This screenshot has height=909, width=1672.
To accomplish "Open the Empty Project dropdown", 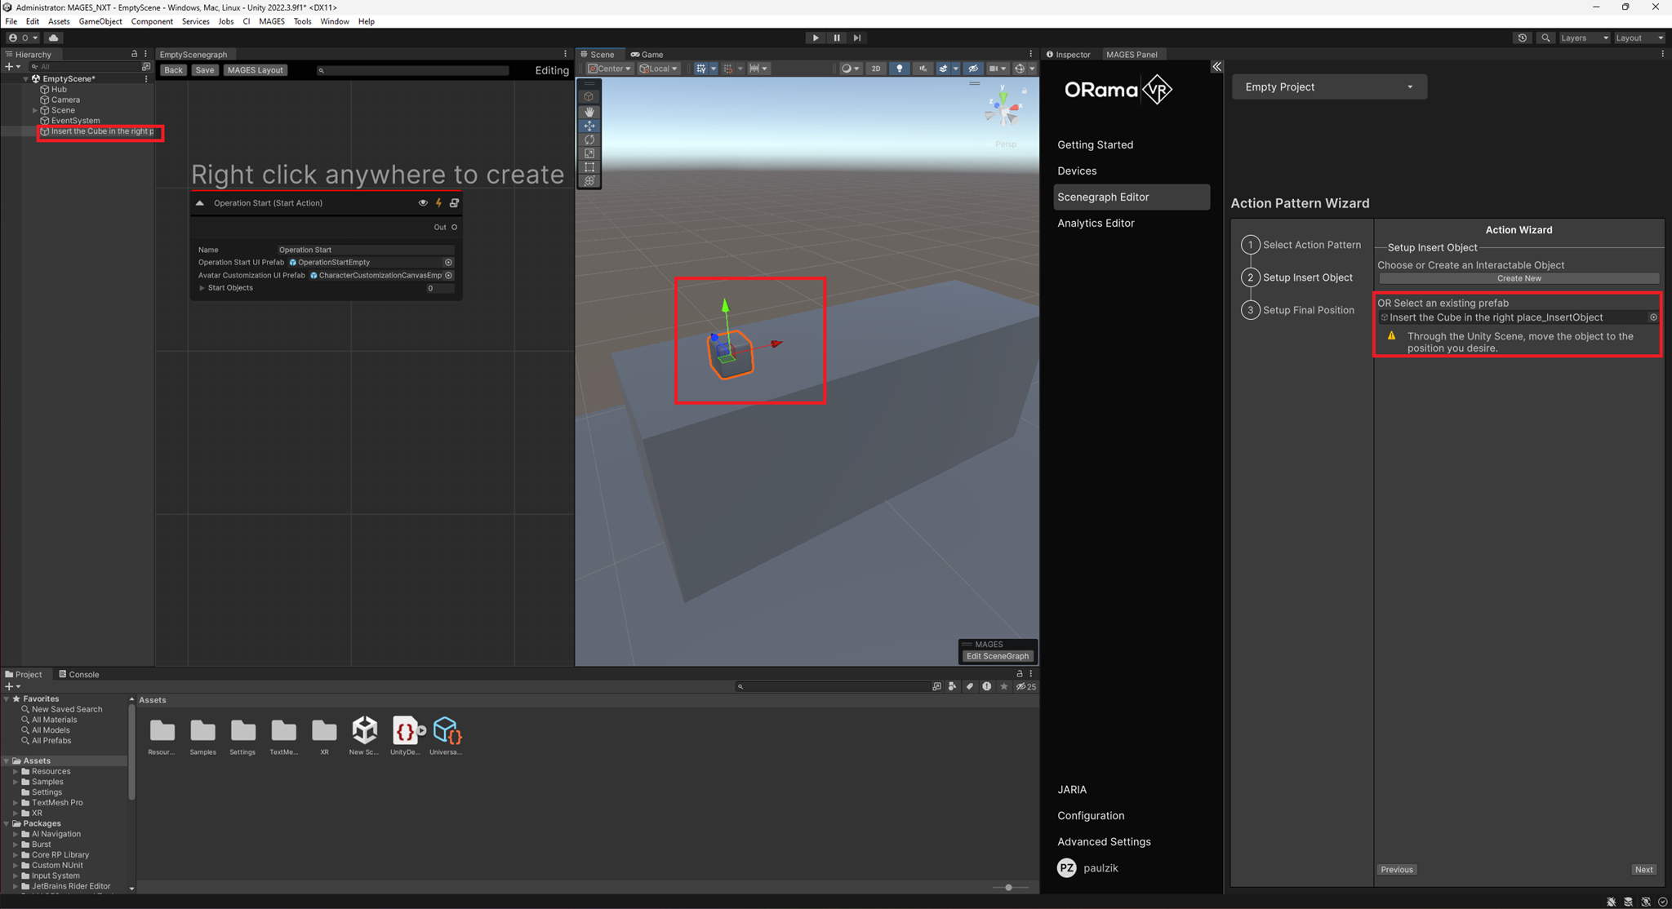I will [1329, 86].
